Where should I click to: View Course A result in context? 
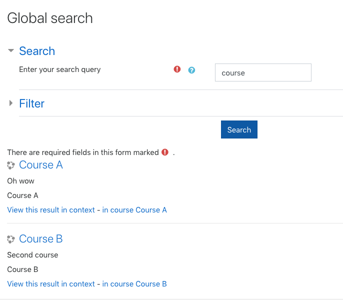click(51, 210)
